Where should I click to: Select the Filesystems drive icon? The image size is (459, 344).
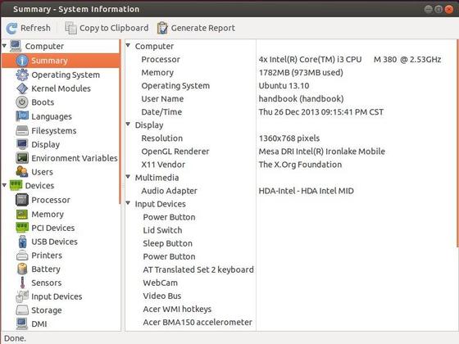pyautogui.click(x=22, y=130)
